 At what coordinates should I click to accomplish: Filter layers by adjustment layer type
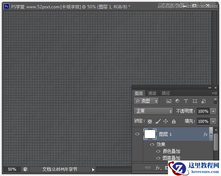(177, 101)
